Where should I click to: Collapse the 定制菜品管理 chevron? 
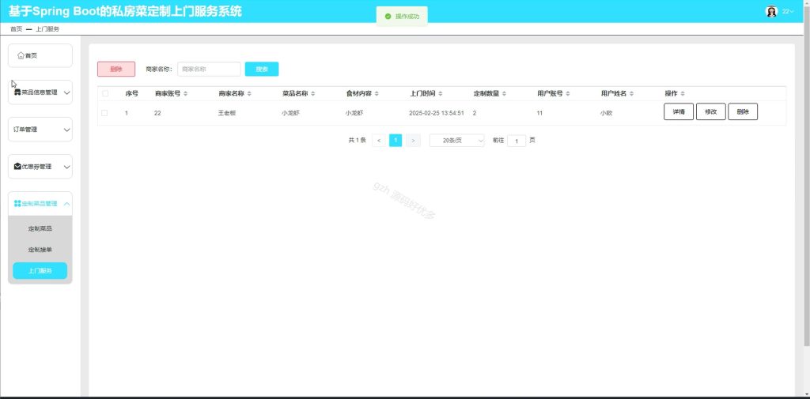point(66,203)
